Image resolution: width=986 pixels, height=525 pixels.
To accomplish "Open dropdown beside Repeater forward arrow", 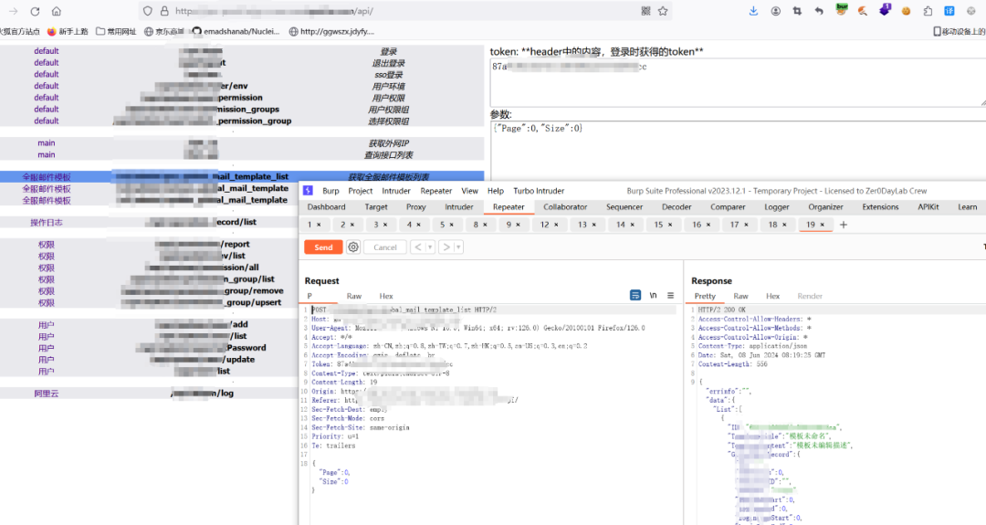I will [458, 247].
